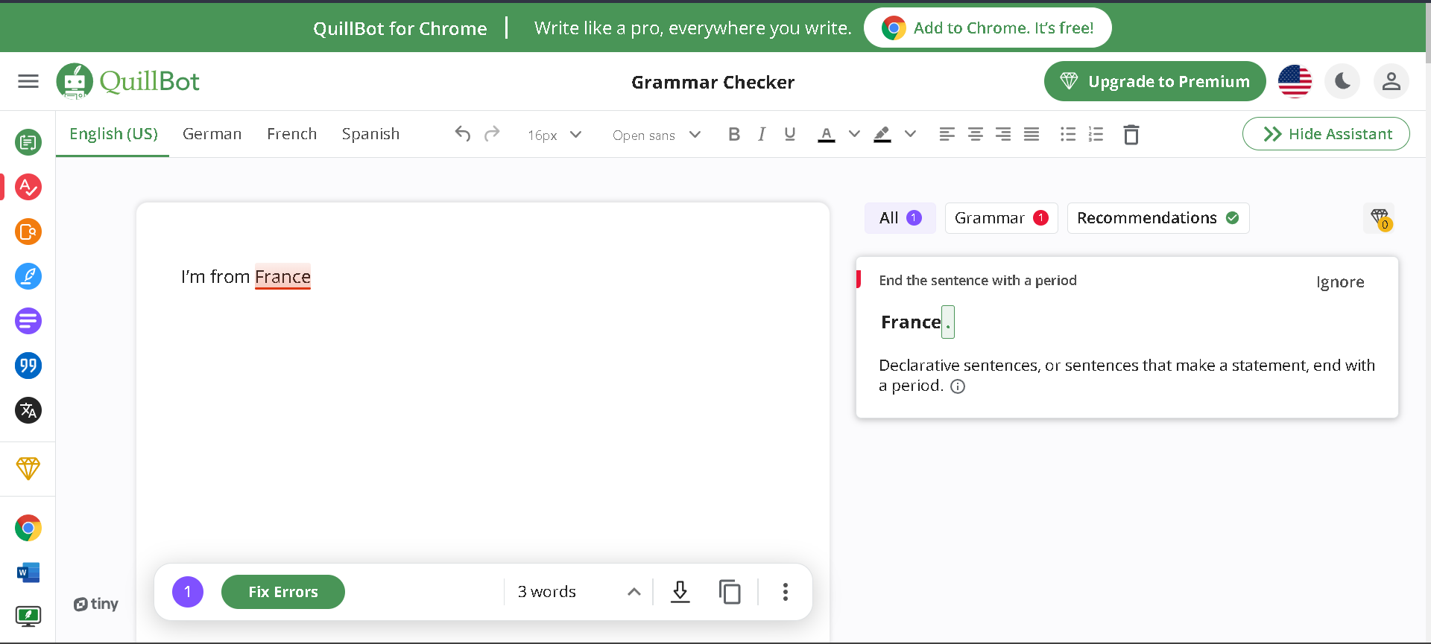The image size is (1431, 644).
Task: Open the Translator sidebar icon
Action: pyautogui.click(x=28, y=410)
